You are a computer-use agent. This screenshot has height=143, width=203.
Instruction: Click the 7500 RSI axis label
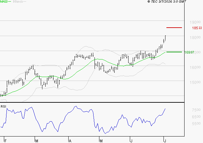coord(196,110)
